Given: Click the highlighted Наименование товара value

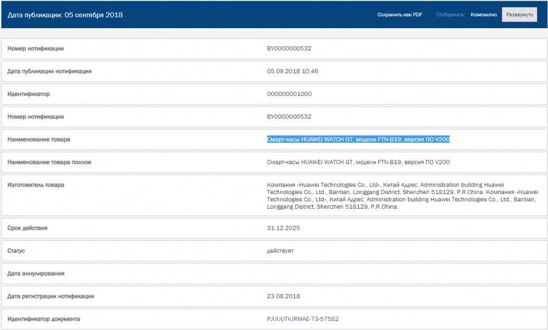Looking at the screenshot, I should coord(358,139).
